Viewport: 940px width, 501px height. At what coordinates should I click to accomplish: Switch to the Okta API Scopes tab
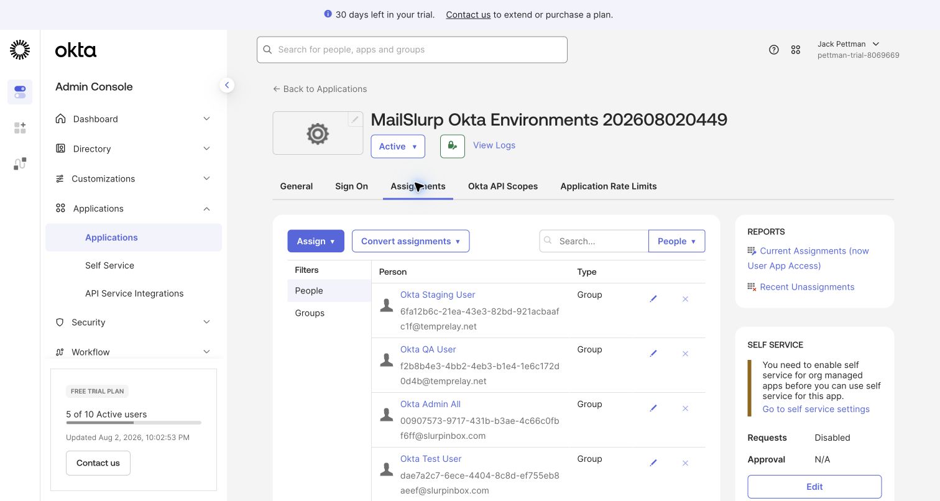(503, 186)
